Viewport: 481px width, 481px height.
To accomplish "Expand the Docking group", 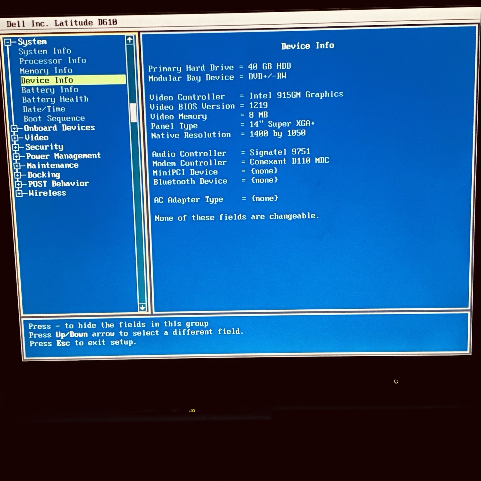I will [x=18, y=175].
